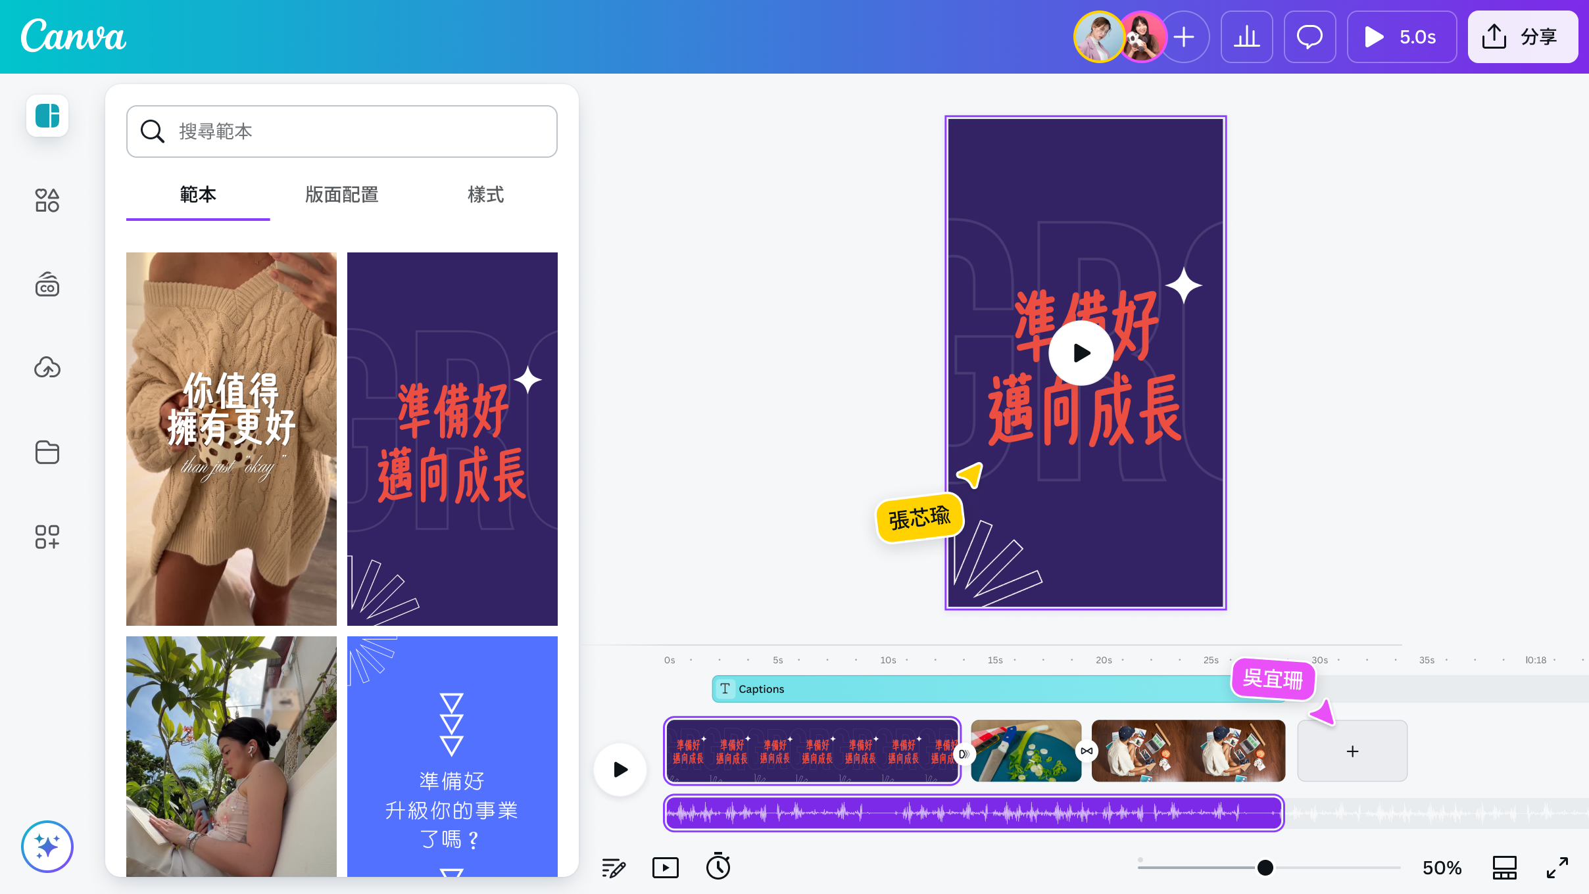This screenshot has height=894, width=1589.
Task: Open the Elements sidebar icon
Action: coord(47,200)
